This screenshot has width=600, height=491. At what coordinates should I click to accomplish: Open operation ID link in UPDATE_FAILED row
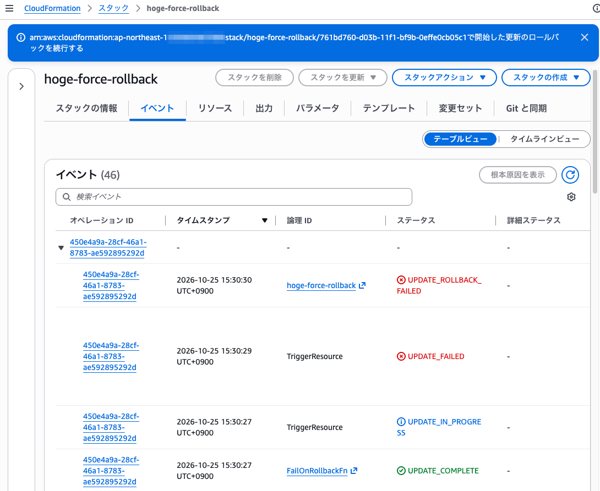[111, 356]
